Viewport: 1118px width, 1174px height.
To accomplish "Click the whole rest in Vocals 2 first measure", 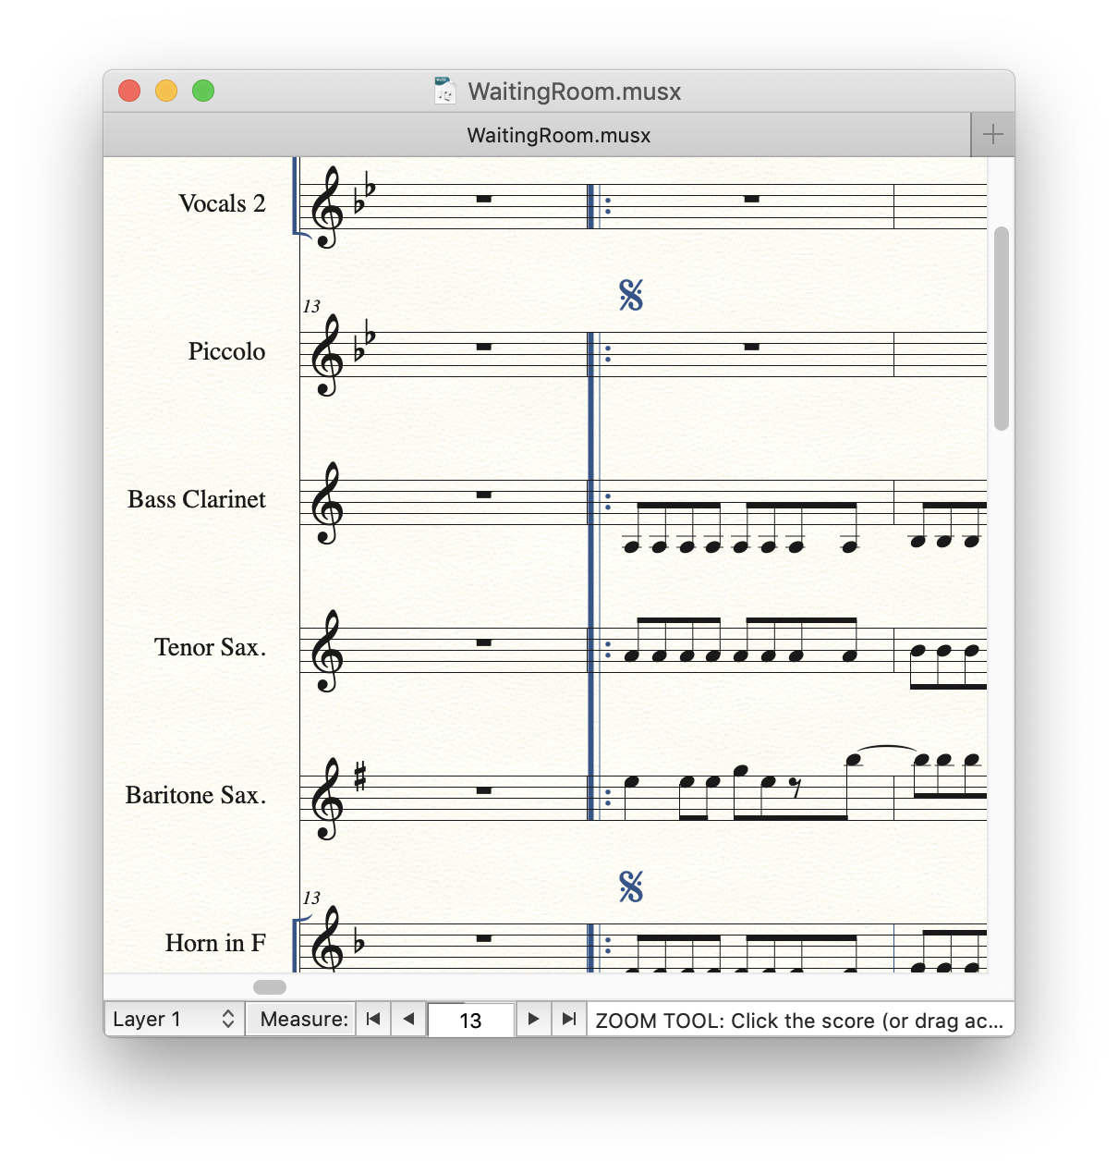I will (x=483, y=199).
